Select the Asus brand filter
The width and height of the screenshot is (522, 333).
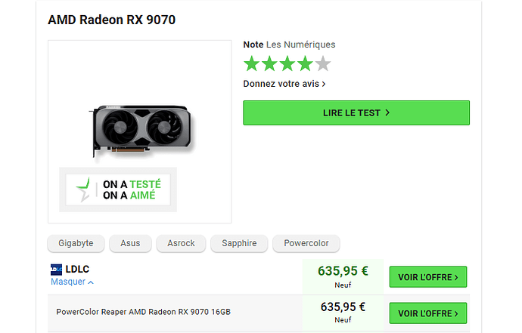(130, 243)
